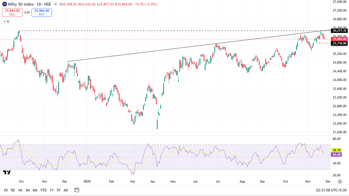Hide the legend using the minus toggle
The width and height of the screenshot is (349, 196).
55,4
